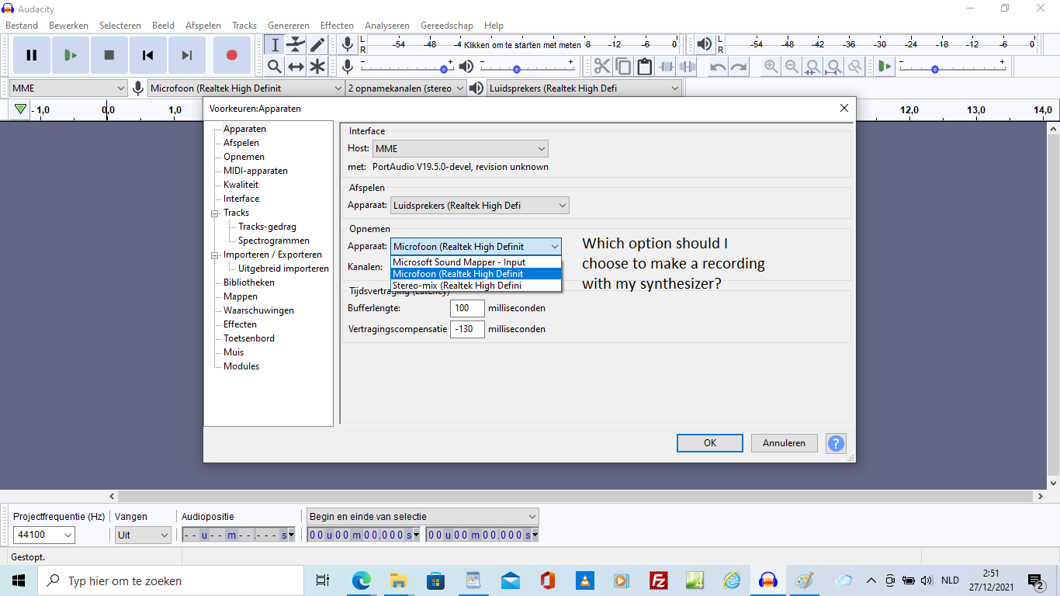The height and width of the screenshot is (596, 1060).
Task: Click the Play transport button
Action: pyautogui.click(x=71, y=55)
